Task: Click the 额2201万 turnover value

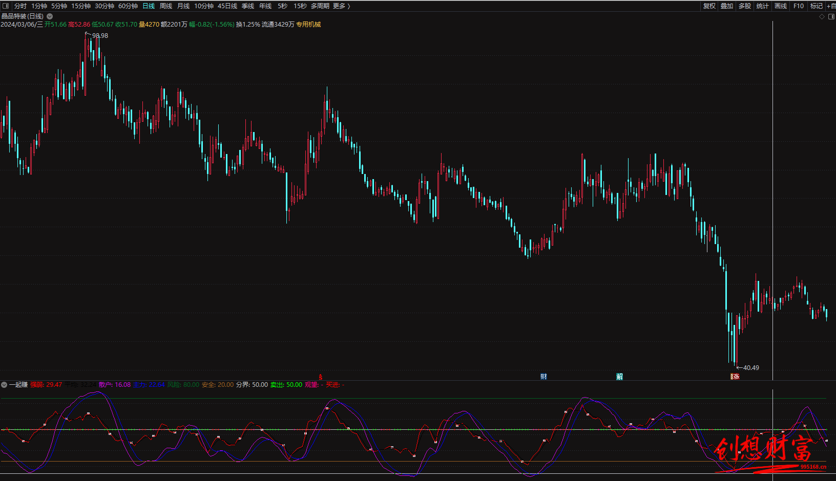Action: [x=174, y=25]
